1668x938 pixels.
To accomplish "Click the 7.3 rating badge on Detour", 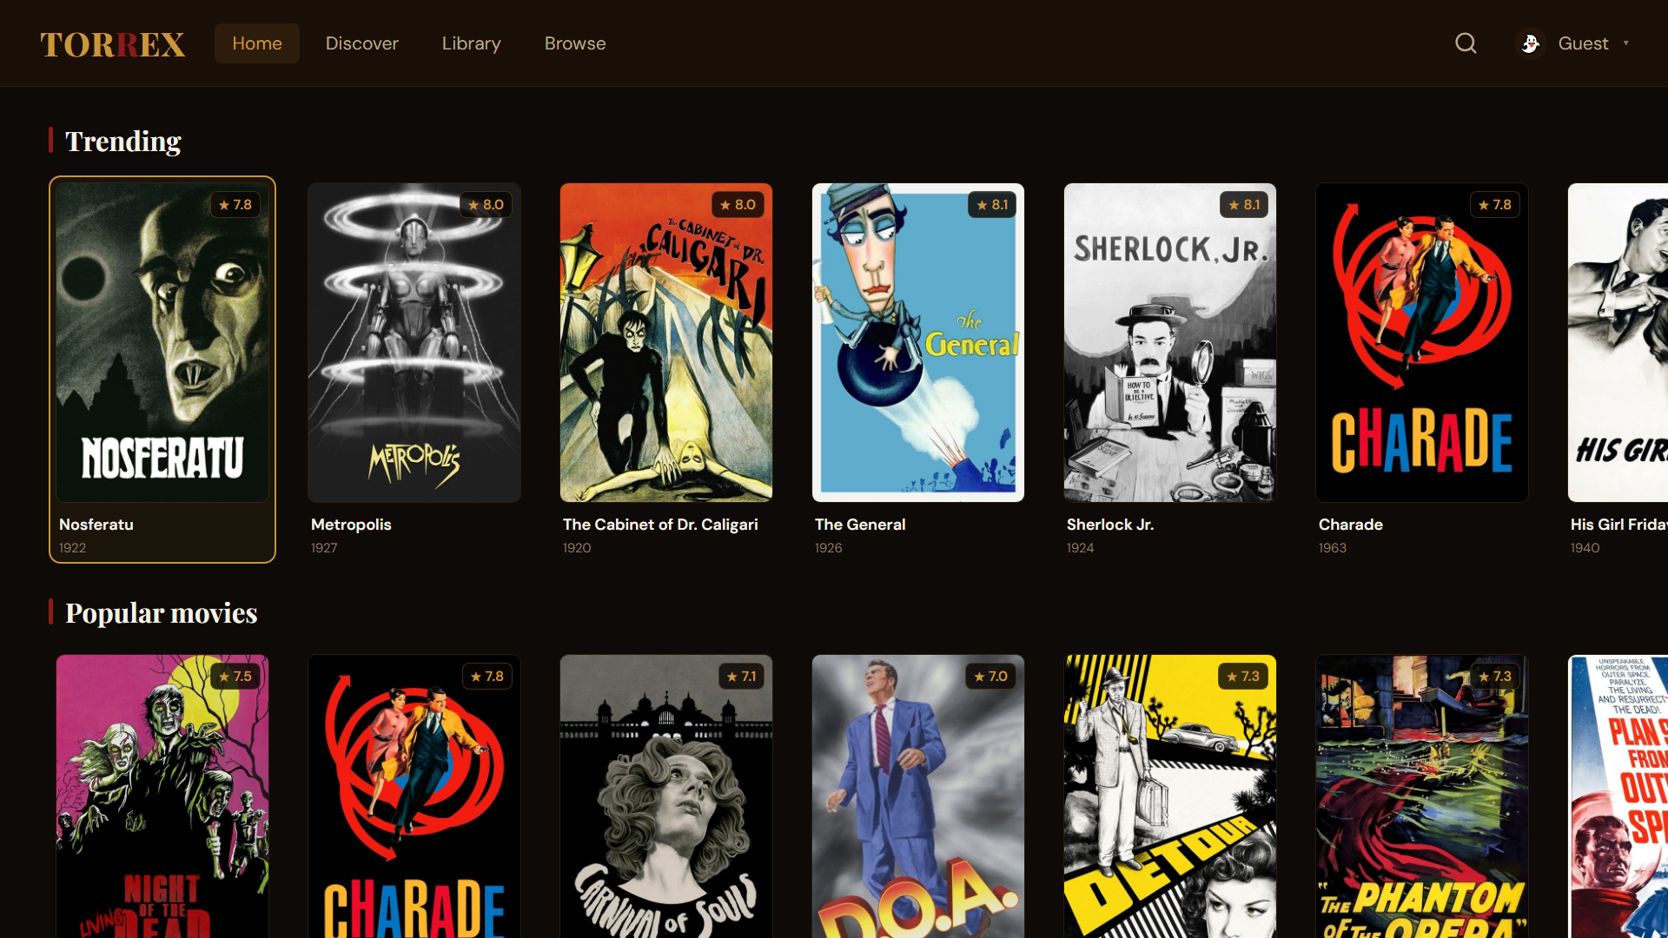I will click(1243, 677).
